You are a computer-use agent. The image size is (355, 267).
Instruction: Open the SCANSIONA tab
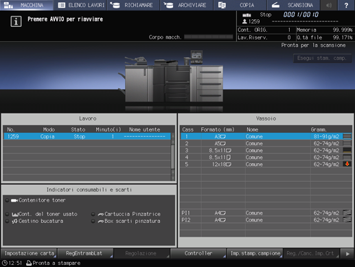click(293, 5)
